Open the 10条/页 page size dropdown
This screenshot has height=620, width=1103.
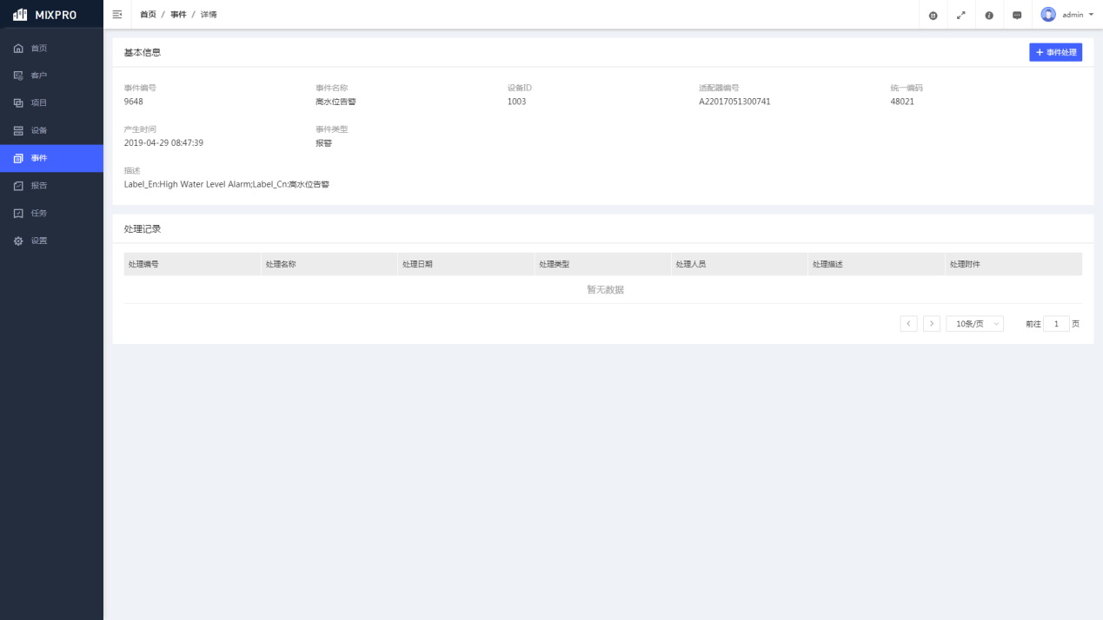[974, 324]
